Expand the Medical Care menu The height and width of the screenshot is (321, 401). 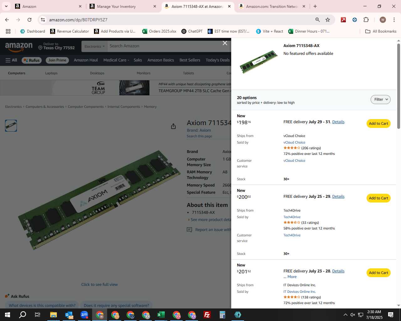pyautogui.click(x=116, y=60)
